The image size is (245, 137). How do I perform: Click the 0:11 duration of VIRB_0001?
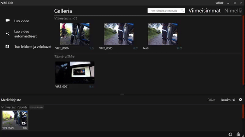pyautogui.click(x=92, y=87)
